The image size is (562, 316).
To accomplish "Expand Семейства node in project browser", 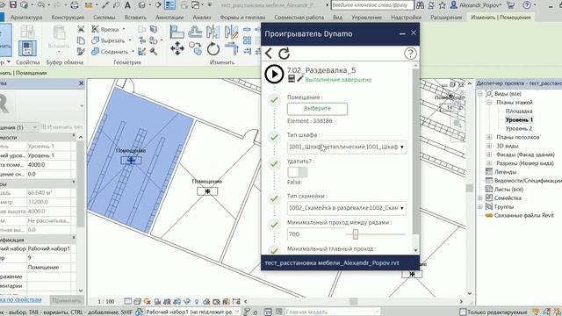I will tap(480, 197).
